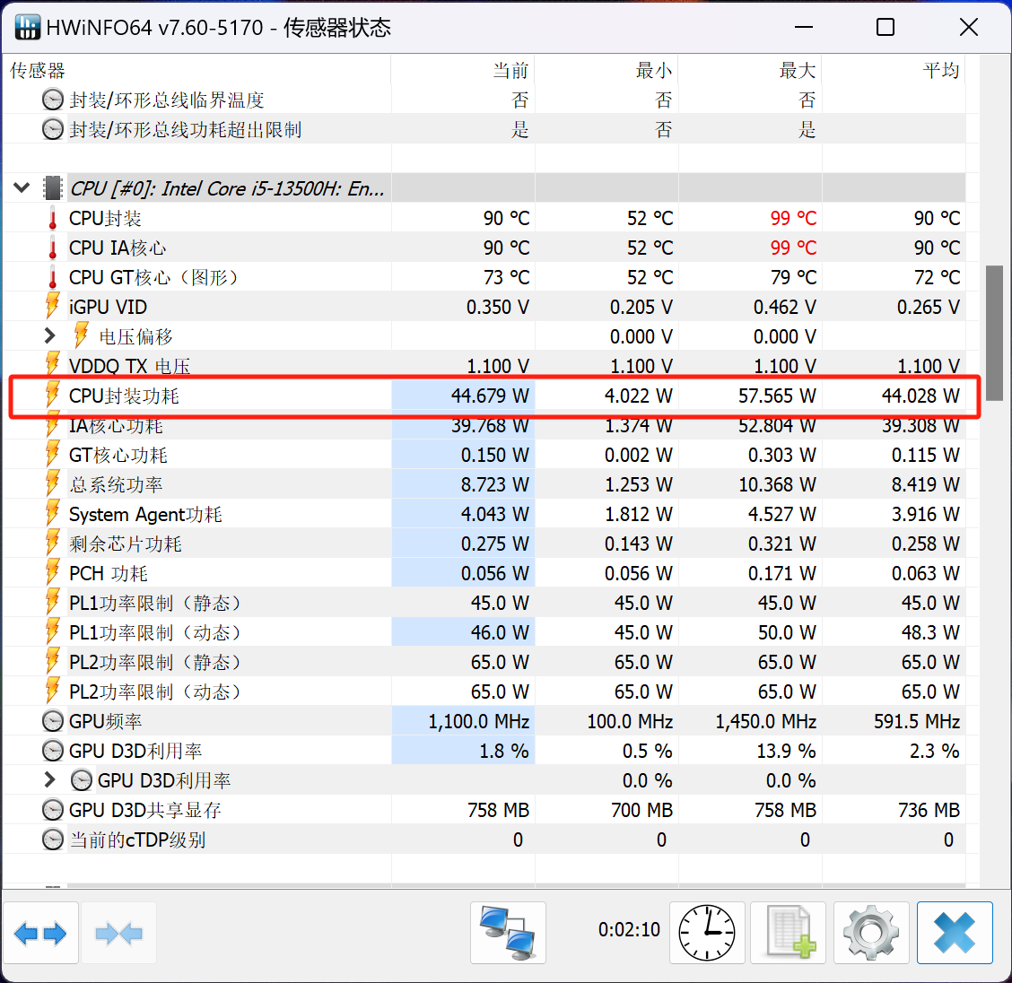1012x983 pixels.
Task: Click the clock reset timer icon
Action: click(x=706, y=933)
